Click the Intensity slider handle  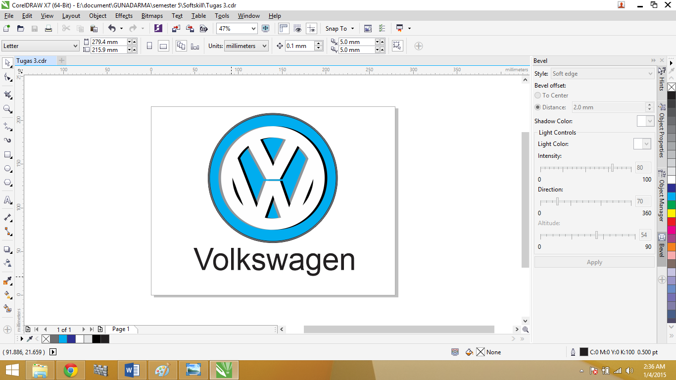tap(612, 168)
